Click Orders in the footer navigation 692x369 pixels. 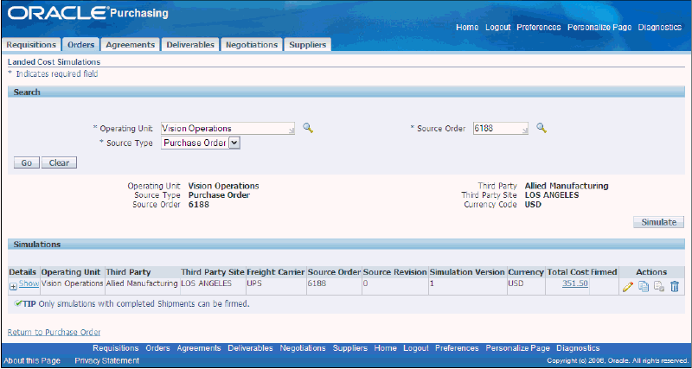point(157,348)
